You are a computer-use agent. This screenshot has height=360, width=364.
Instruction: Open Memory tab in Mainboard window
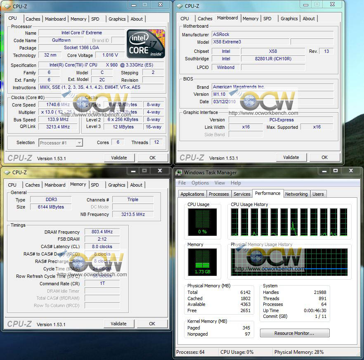point(251,18)
